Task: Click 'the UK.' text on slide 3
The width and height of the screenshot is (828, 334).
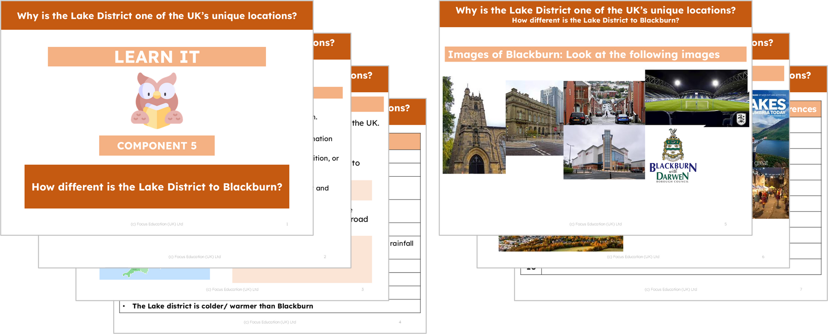Action: coord(365,123)
